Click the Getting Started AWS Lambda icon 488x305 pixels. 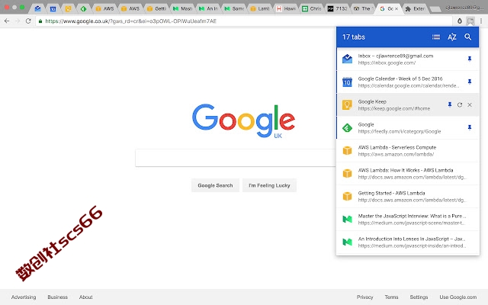(x=348, y=197)
